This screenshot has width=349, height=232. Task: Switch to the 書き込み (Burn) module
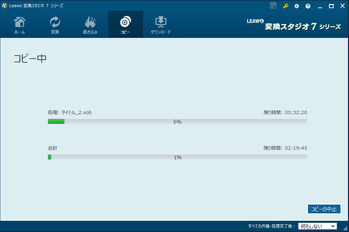coord(90,25)
